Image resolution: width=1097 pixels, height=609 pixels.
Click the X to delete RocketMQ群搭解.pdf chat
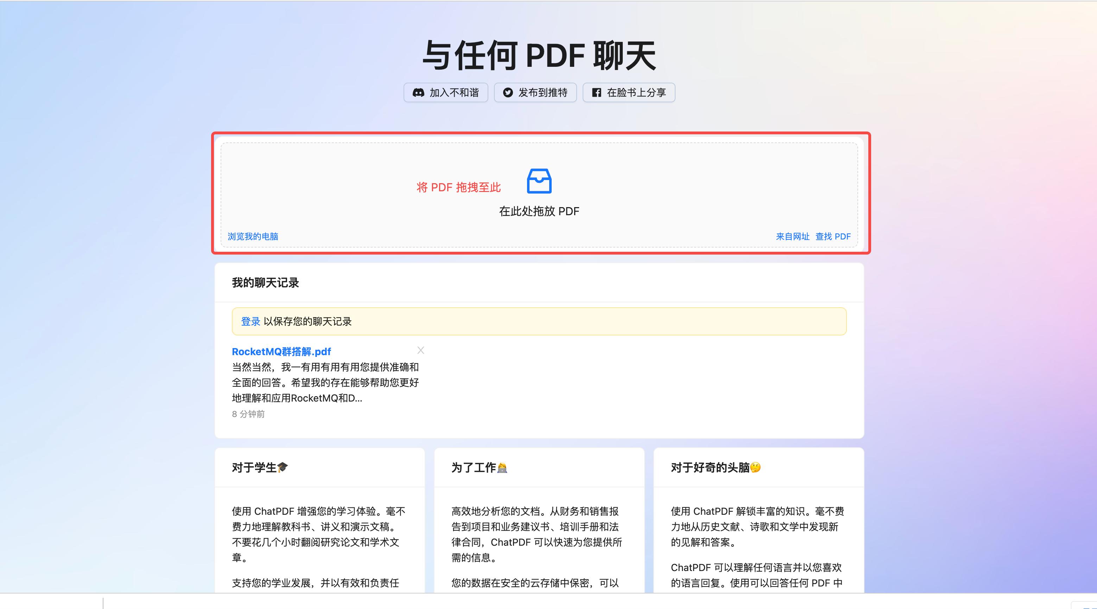(421, 350)
